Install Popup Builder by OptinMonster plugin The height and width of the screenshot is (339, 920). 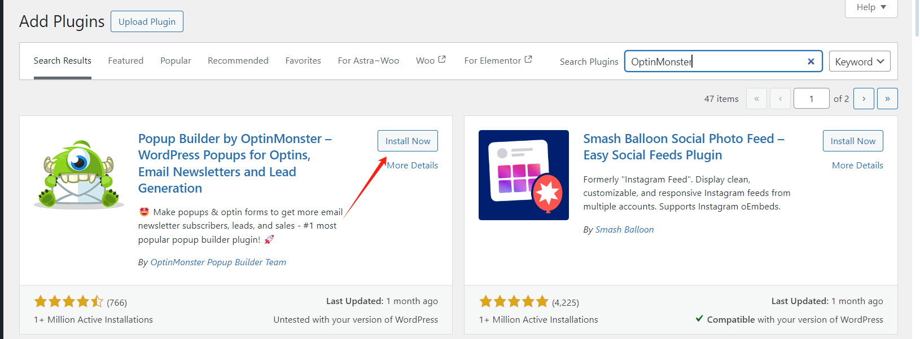coord(408,141)
